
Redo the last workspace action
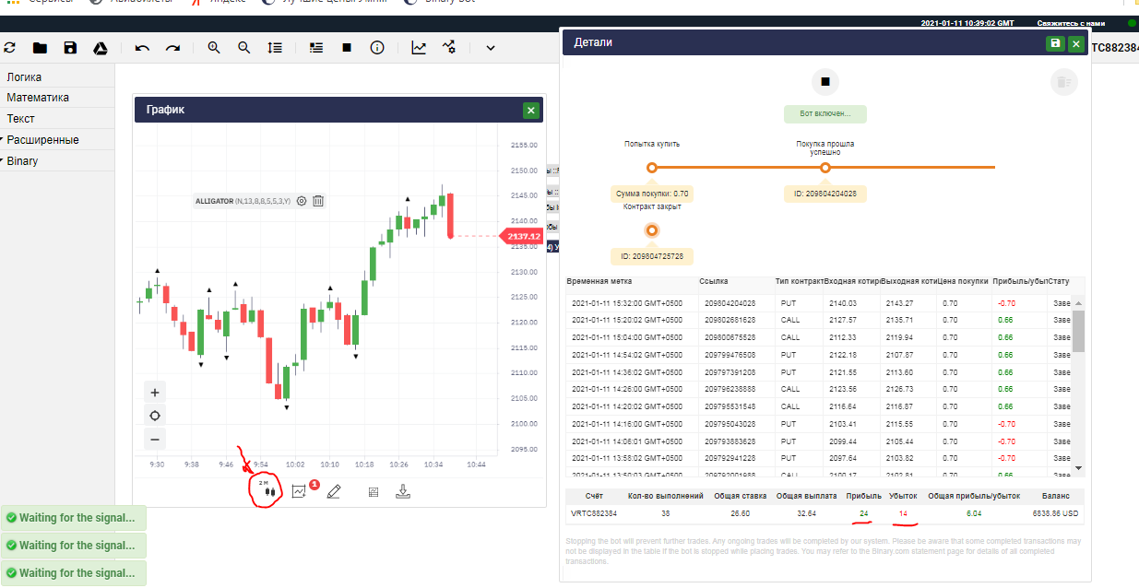point(172,48)
